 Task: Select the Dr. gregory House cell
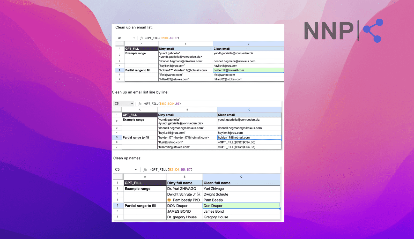tap(184, 217)
